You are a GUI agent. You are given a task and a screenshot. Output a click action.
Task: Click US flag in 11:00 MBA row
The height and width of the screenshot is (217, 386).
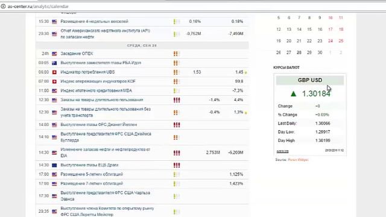(54, 91)
